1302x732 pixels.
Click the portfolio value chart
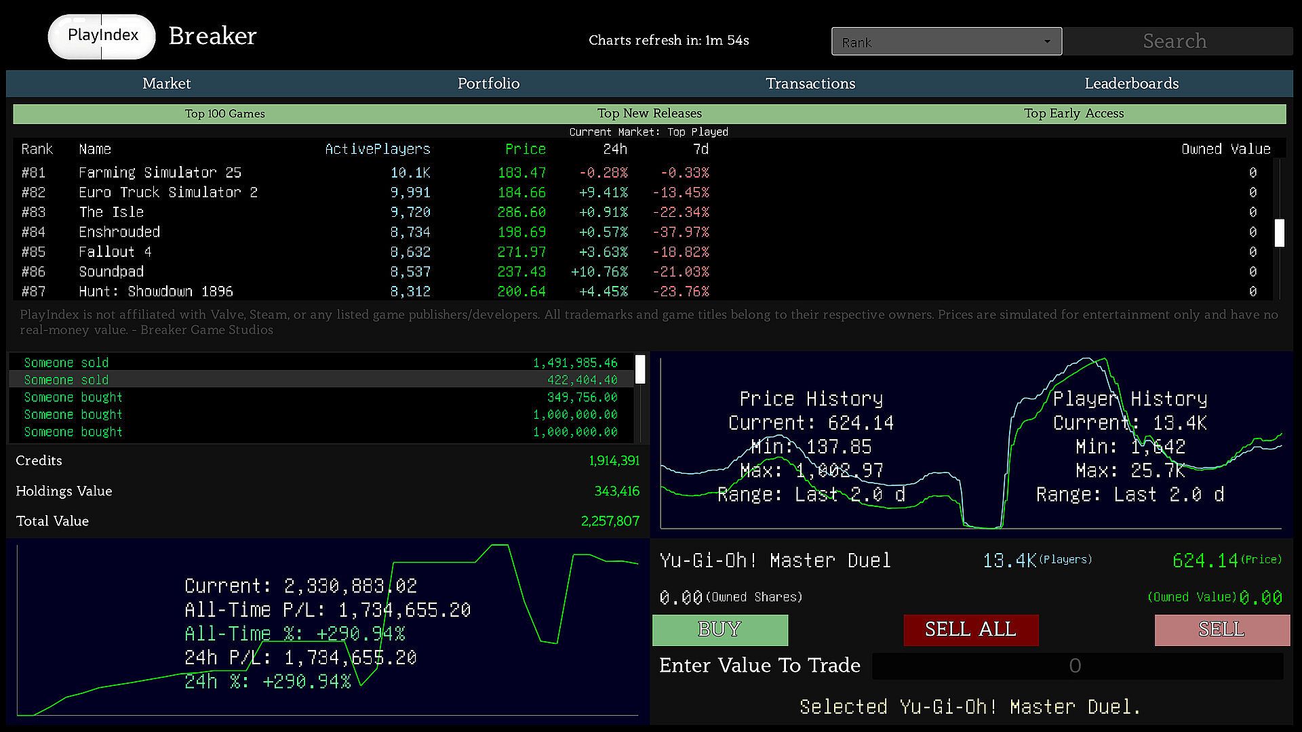click(328, 630)
